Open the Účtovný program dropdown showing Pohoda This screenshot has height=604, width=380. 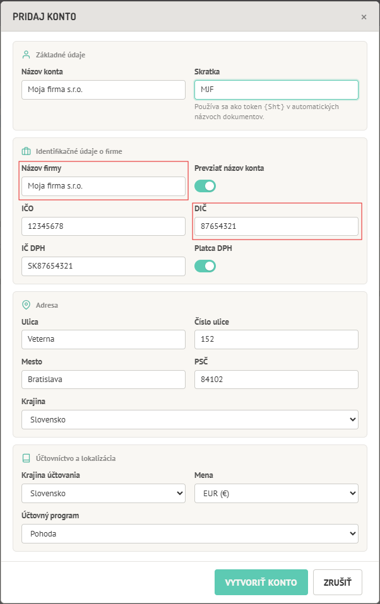(x=190, y=533)
